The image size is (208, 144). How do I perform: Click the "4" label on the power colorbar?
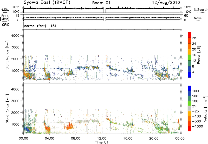193,72
